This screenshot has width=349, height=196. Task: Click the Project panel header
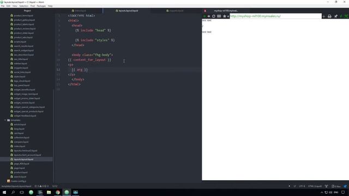27,11
